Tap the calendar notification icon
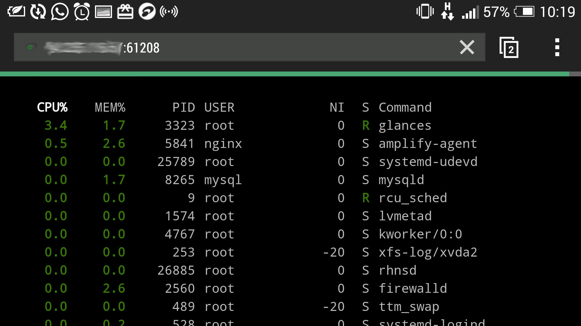The height and width of the screenshot is (326, 581). 125,12
